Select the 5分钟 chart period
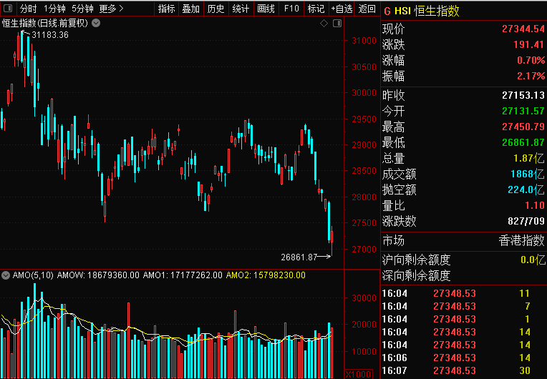 click(x=82, y=9)
